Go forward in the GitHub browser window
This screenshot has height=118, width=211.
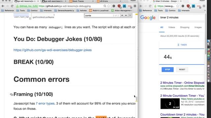pyautogui.click(x=7, y=6)
